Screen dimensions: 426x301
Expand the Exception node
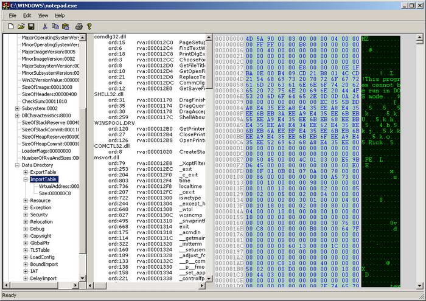[x=26, y=207]
